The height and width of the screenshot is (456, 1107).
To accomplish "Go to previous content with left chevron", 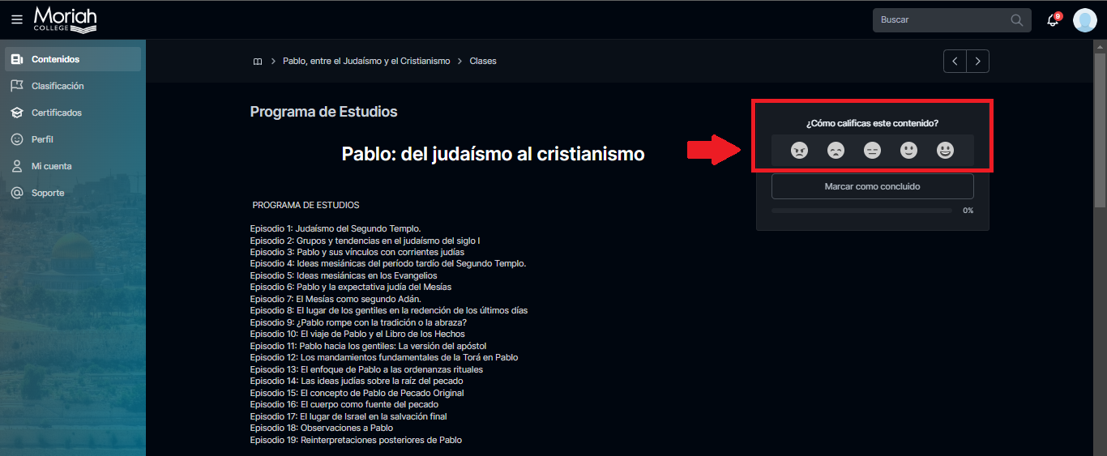I will 955,62.
